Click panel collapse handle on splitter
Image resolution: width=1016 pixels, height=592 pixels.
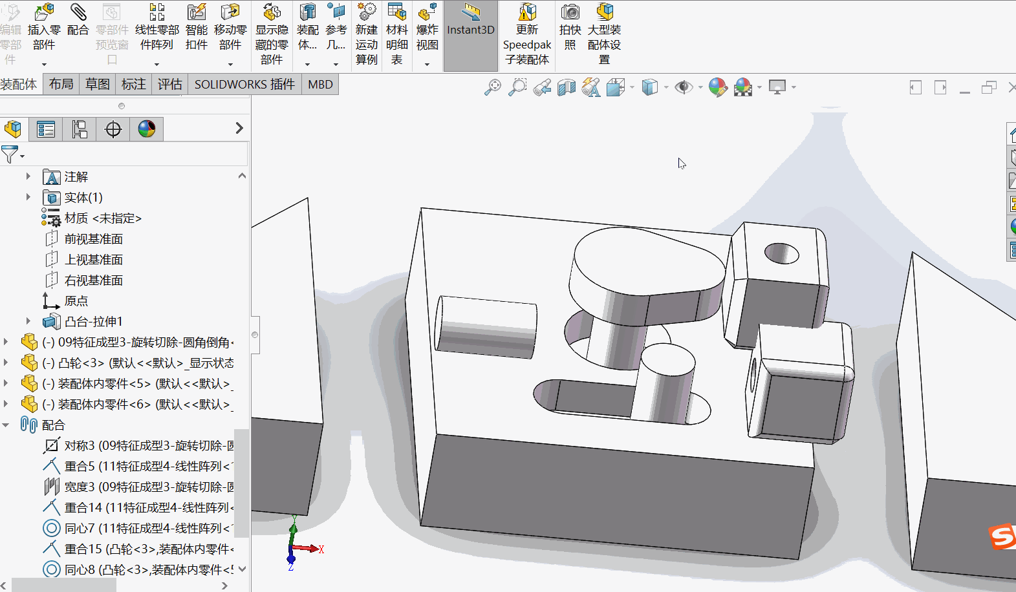[x=255, y=335]
